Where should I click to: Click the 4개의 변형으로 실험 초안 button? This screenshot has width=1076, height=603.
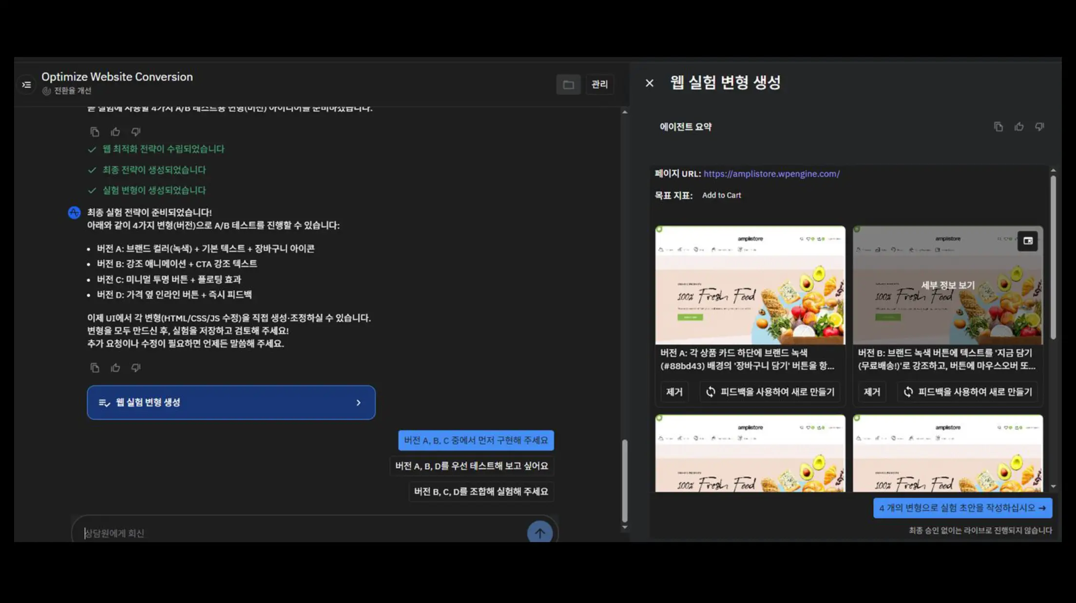[962, 508]
